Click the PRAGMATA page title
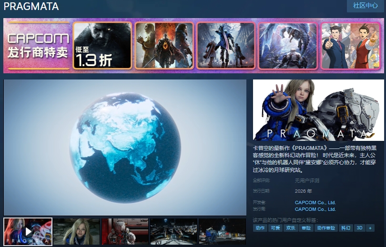The width and height of the screenshot is (386, 247). coord(31,6)
